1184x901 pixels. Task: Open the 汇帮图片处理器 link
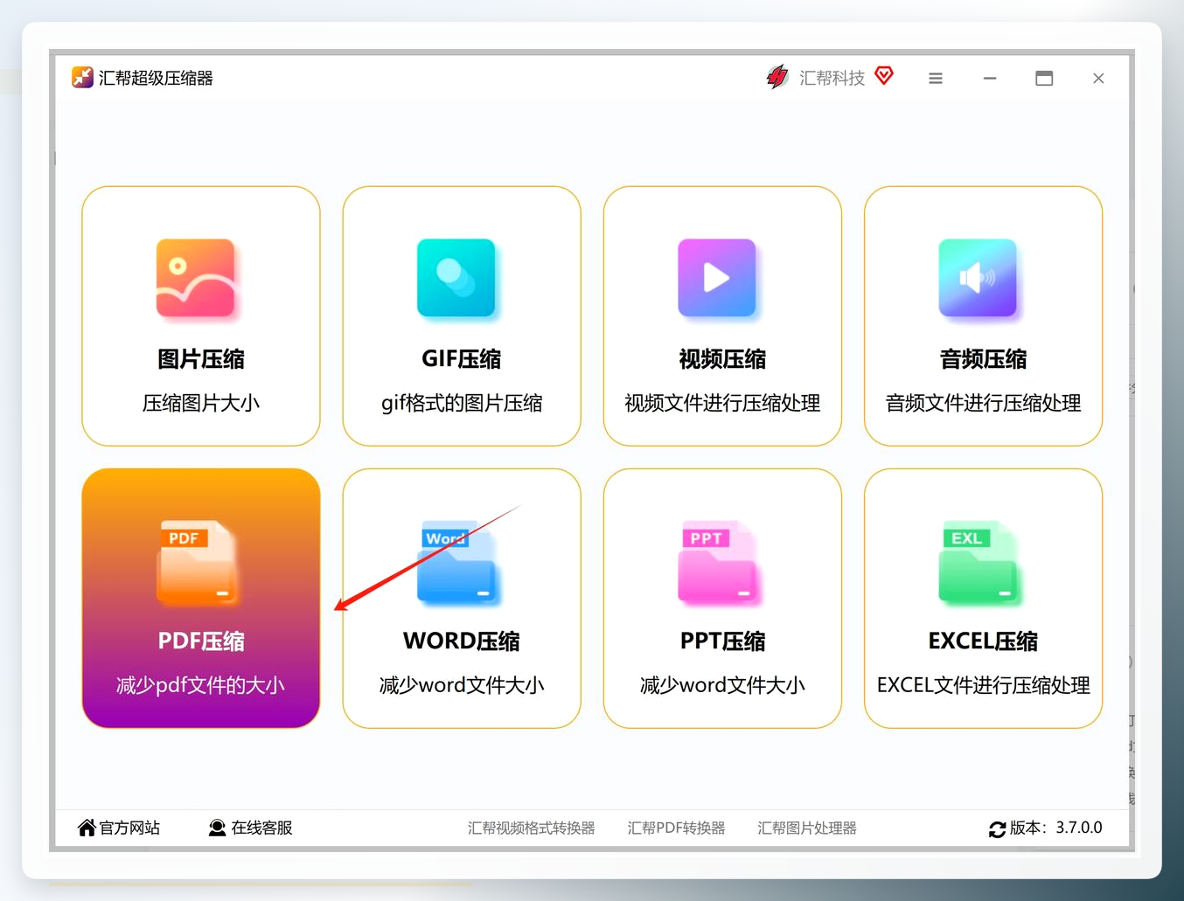pos(807,828)
